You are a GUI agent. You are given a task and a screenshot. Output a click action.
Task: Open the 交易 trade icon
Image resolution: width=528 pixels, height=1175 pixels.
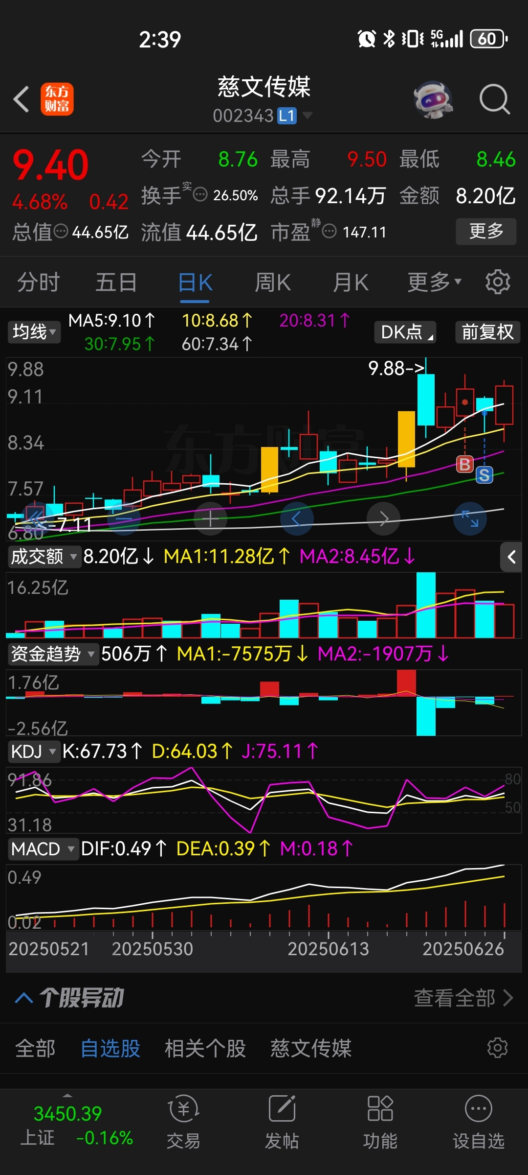[x=183, y=1122]
